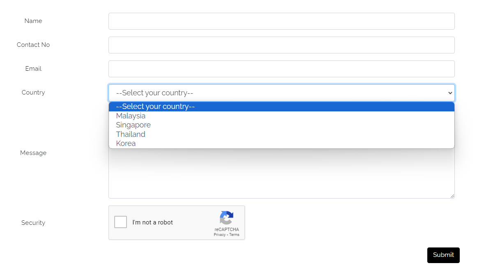The image size is (477, 275).
Task: Click the Email field label
Action: [33, 69]
